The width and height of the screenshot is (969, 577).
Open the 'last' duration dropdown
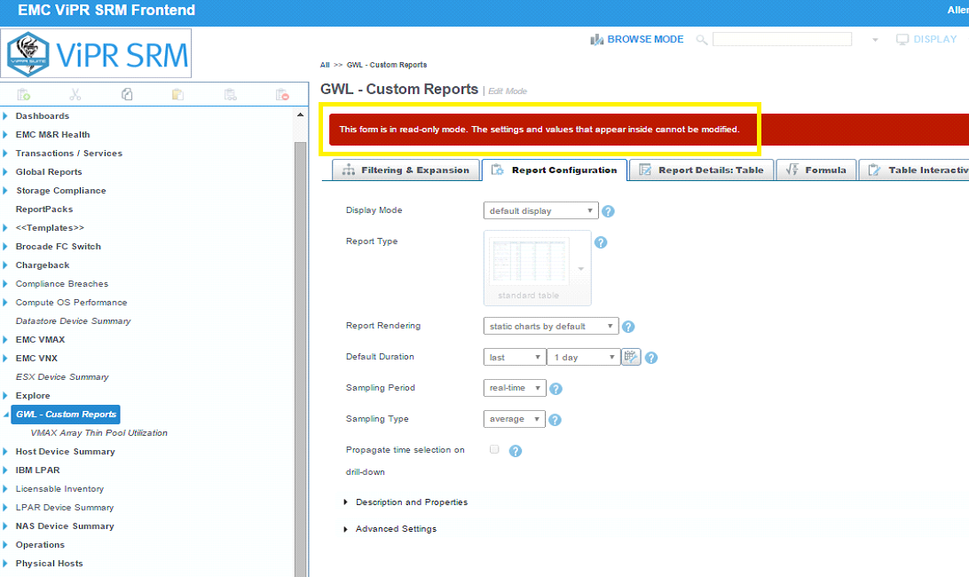(514, 358)
